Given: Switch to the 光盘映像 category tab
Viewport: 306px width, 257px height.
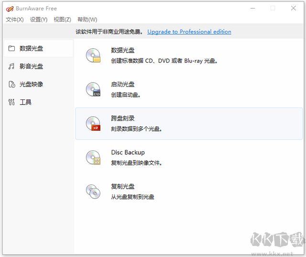Looking at the screenshot, I should tap(32, 85).
